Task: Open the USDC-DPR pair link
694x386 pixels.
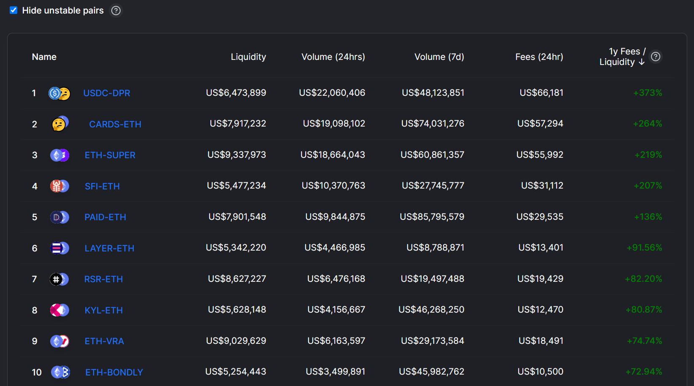Action: tap(107, 93)
